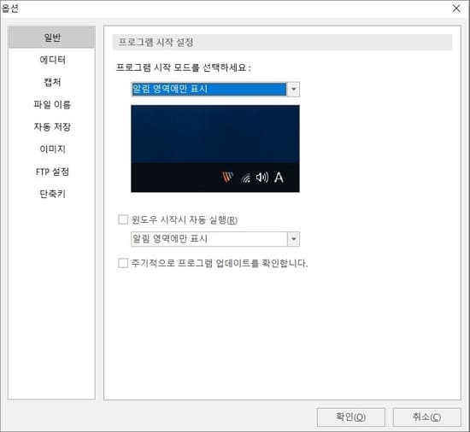
Task: Go to the 파일 이름 settings
Action: click(x=52, y=104)
